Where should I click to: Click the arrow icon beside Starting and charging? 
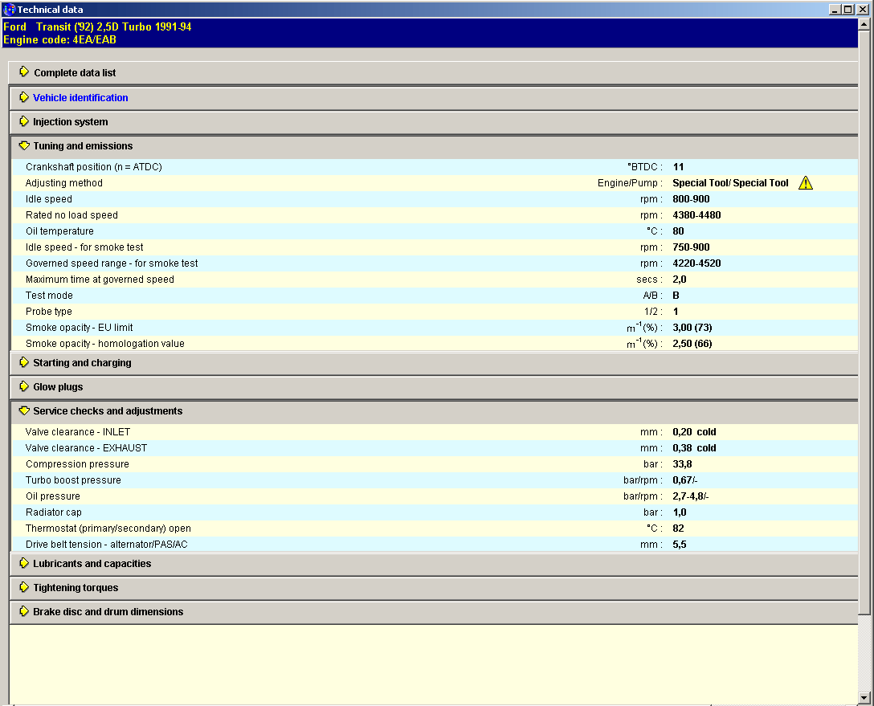24,363
